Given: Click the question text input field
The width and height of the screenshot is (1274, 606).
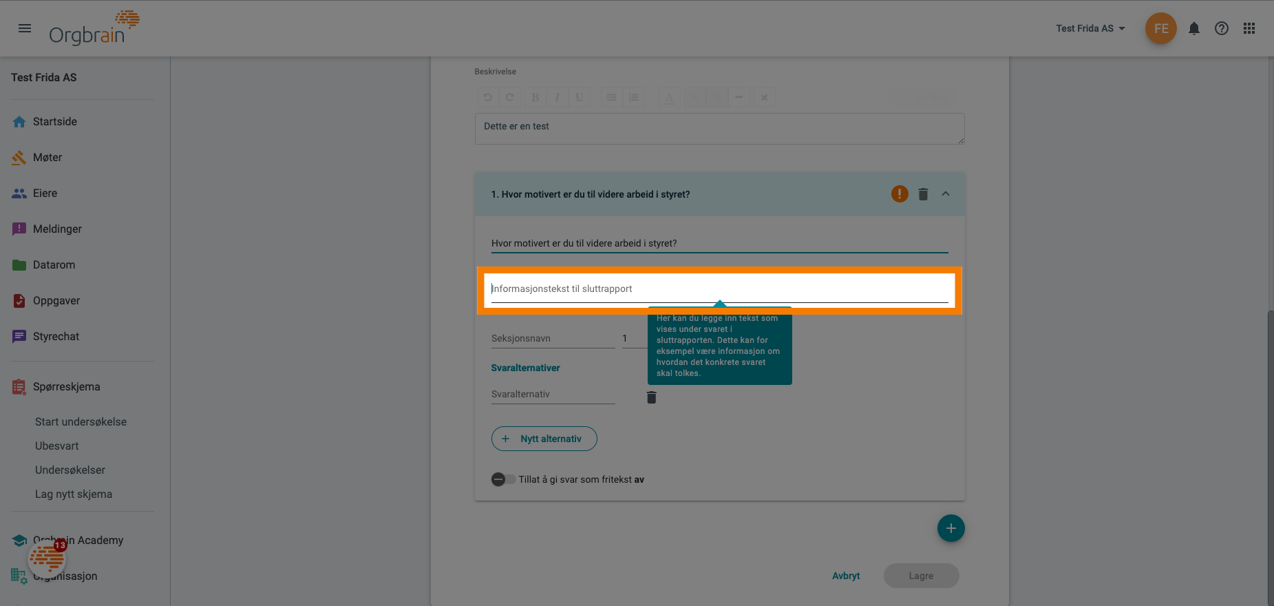Looking at the screenshot, I should 719,243.
